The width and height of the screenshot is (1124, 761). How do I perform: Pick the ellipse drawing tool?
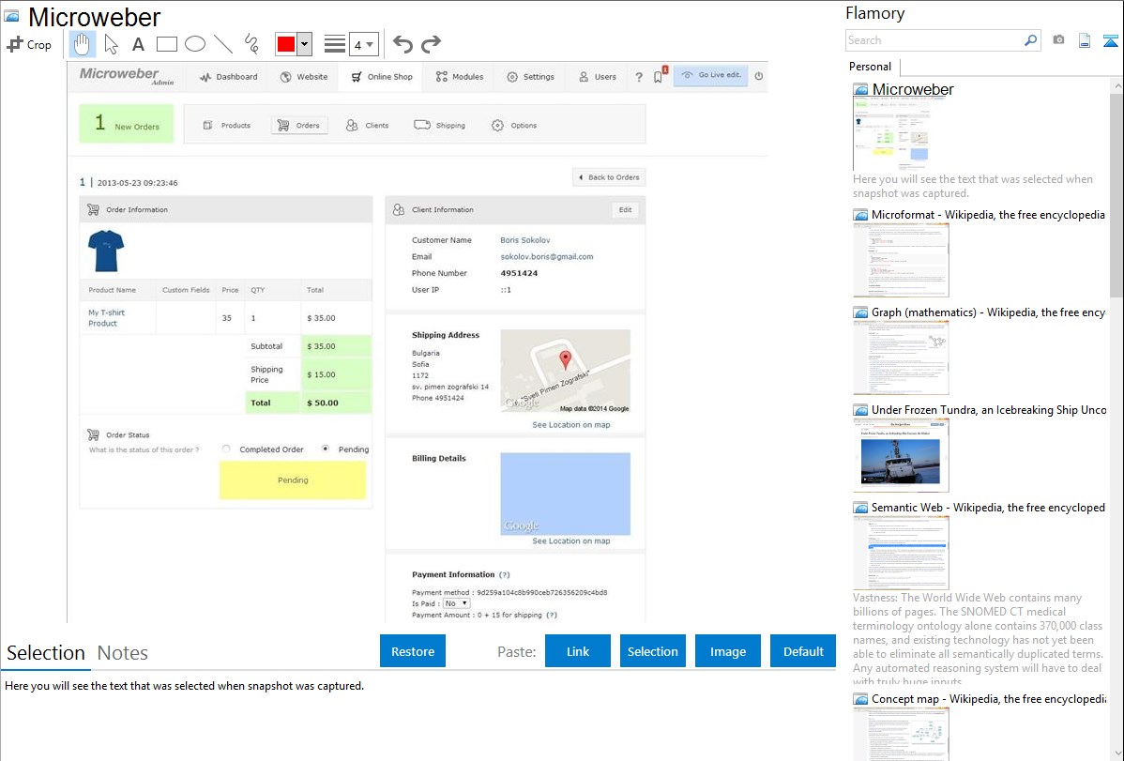(x=195, y=44)
